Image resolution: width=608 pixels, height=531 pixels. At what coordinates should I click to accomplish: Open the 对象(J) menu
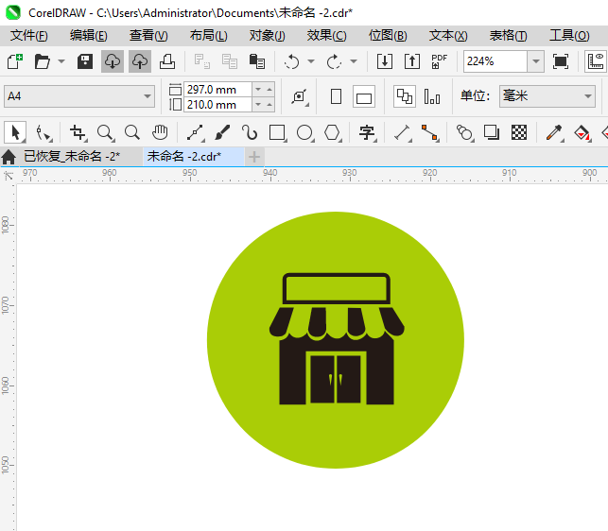pyautogui.click(x=268, y=36)
